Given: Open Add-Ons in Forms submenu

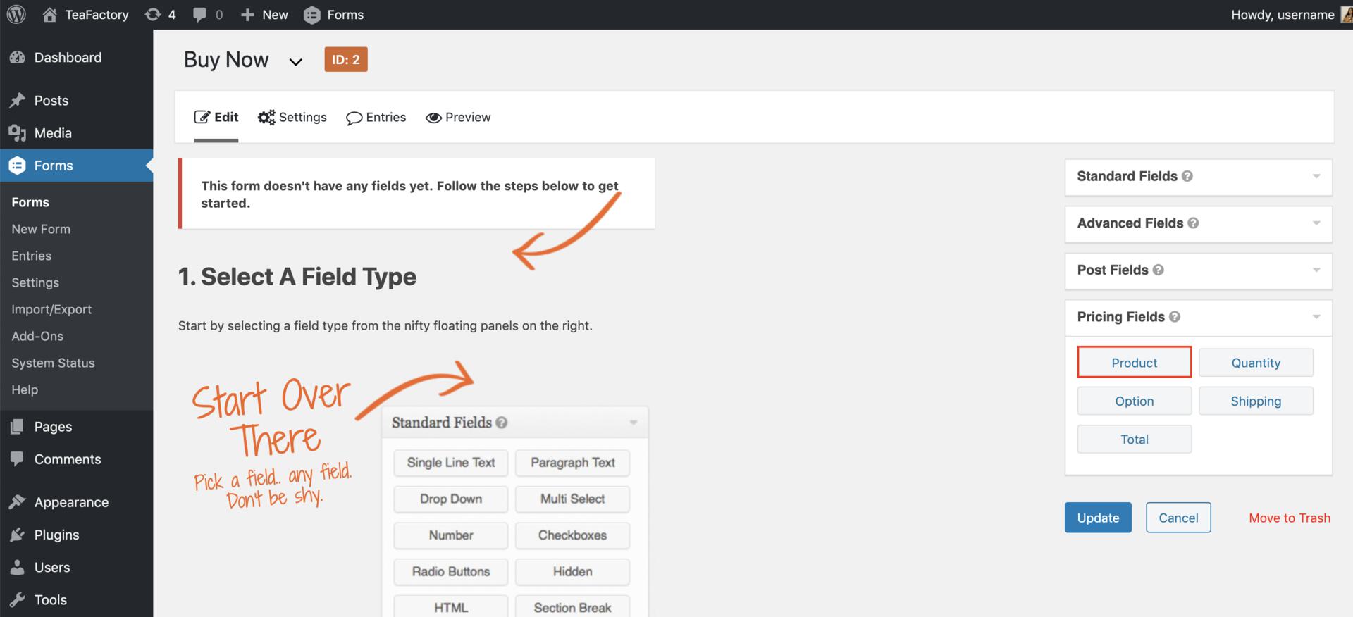Looking at the screenshot, I should pyautogui.click(x=37, y=336).
